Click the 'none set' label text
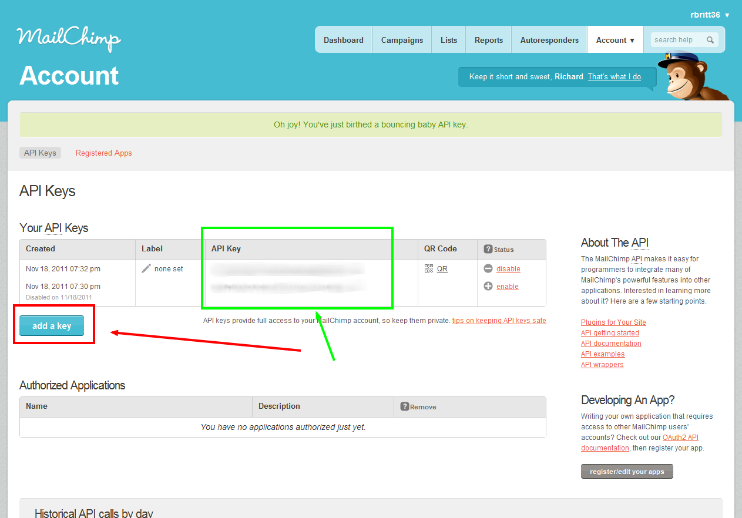Viewport: 742px width, 518px height. coord(169,268)
